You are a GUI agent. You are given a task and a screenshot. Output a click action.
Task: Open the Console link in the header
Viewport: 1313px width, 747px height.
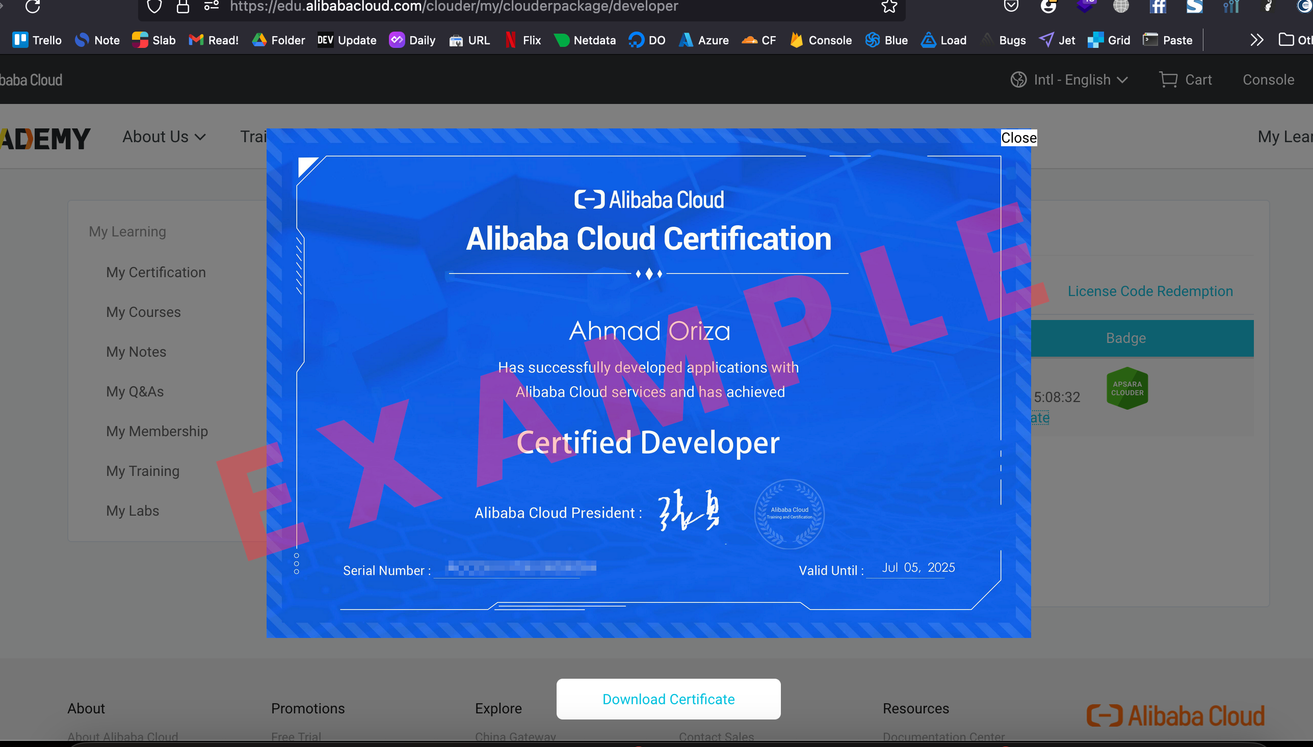[x=1268, y=79]
